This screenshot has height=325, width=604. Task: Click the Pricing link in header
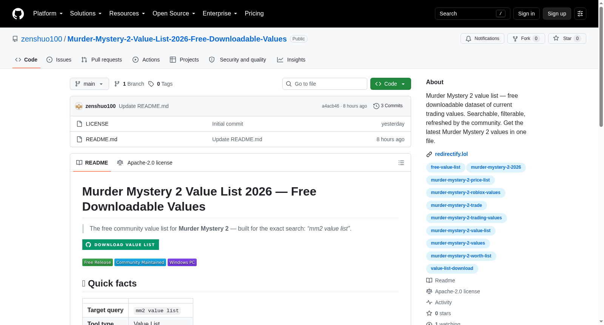(254, 14)
